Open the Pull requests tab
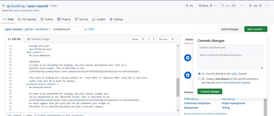 pos(27,19)
